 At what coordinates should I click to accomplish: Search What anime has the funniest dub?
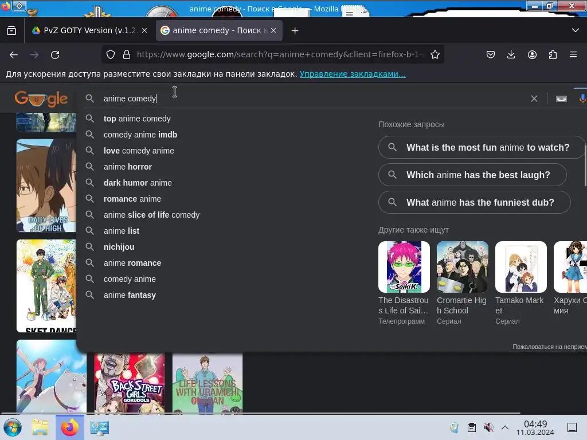[474, 202]
